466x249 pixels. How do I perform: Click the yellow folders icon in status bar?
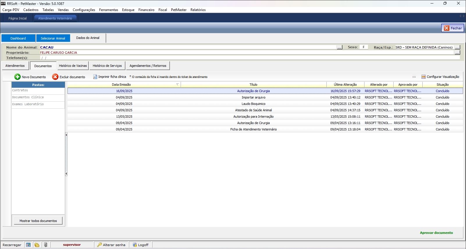pos(37,245)
